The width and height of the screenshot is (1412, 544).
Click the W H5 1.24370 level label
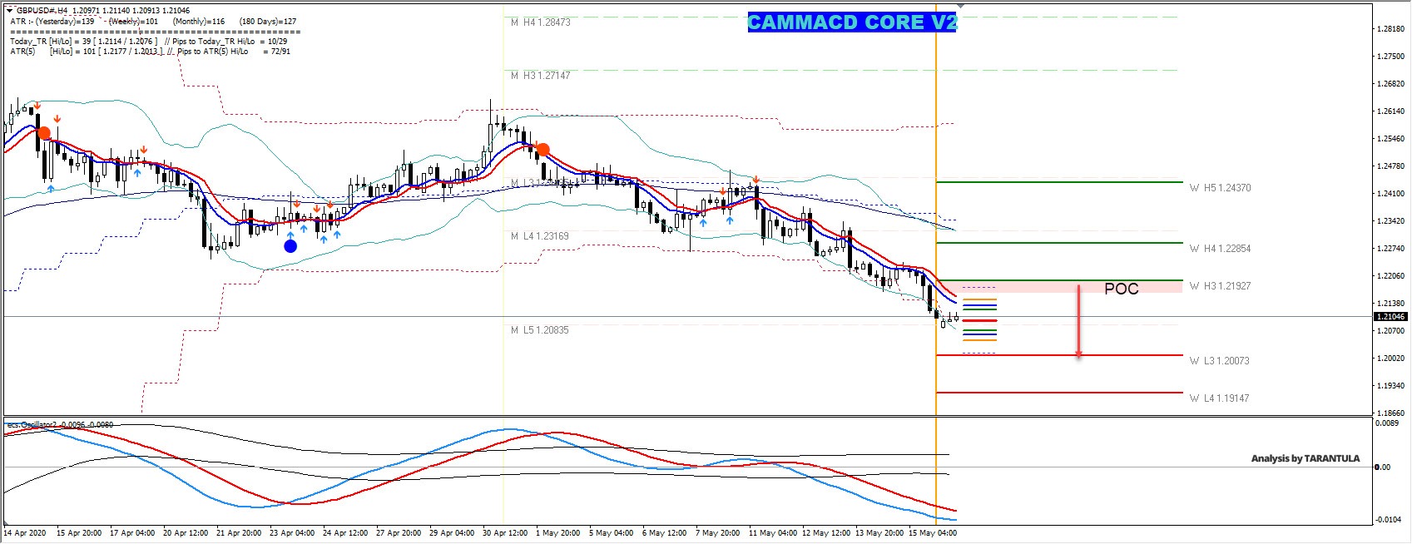pos(1220,188)
